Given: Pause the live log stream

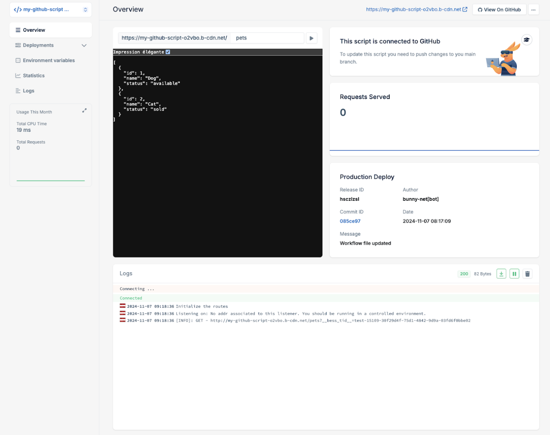Looking at the screenshot, I should pyautogui.click(x=514, y=274).
